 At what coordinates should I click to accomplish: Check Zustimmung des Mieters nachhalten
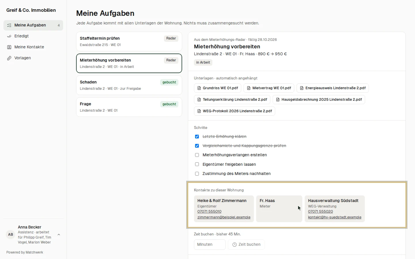coord(197,174)
